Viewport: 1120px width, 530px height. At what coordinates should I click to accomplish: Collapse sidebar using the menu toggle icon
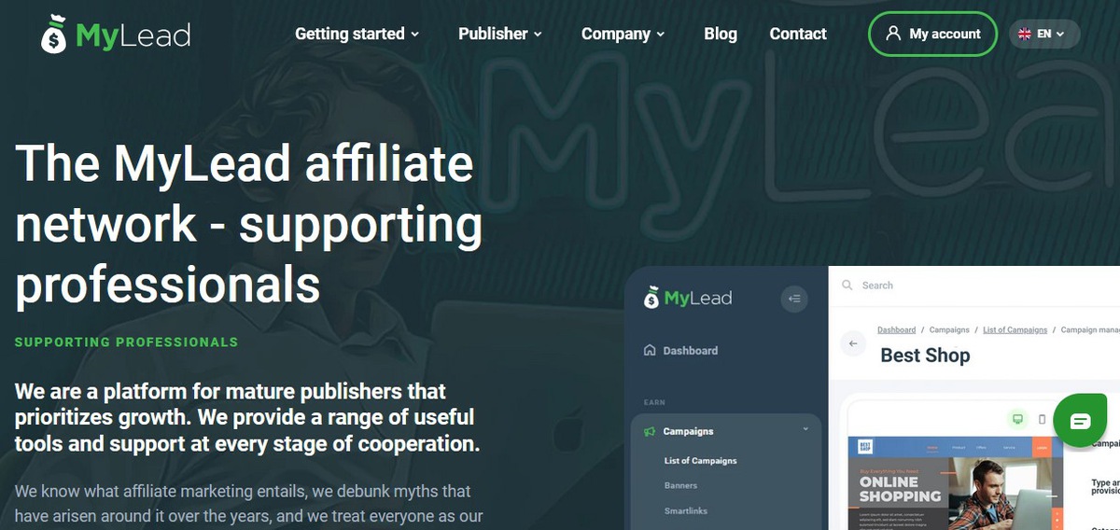(794, 299)
